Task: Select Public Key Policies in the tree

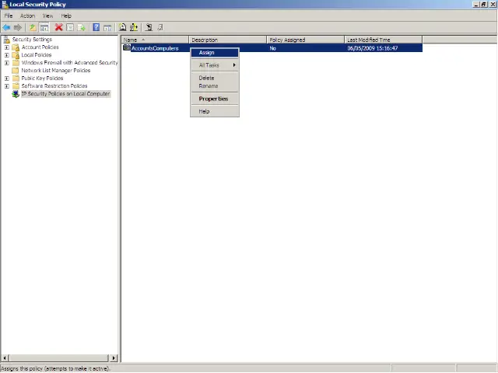Action: pos(42,78)
